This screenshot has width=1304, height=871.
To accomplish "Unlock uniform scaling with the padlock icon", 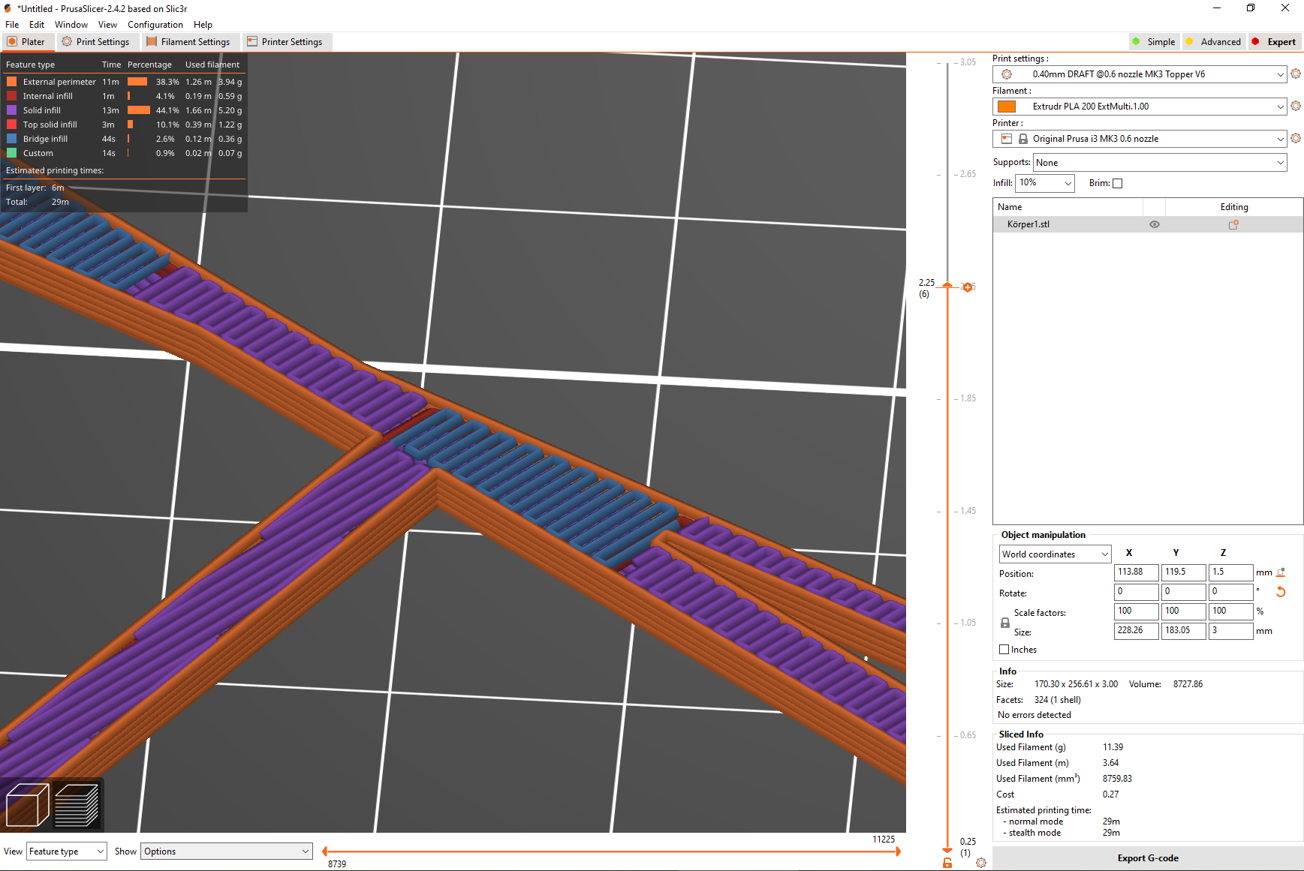I will click(x=1004, y=622).
